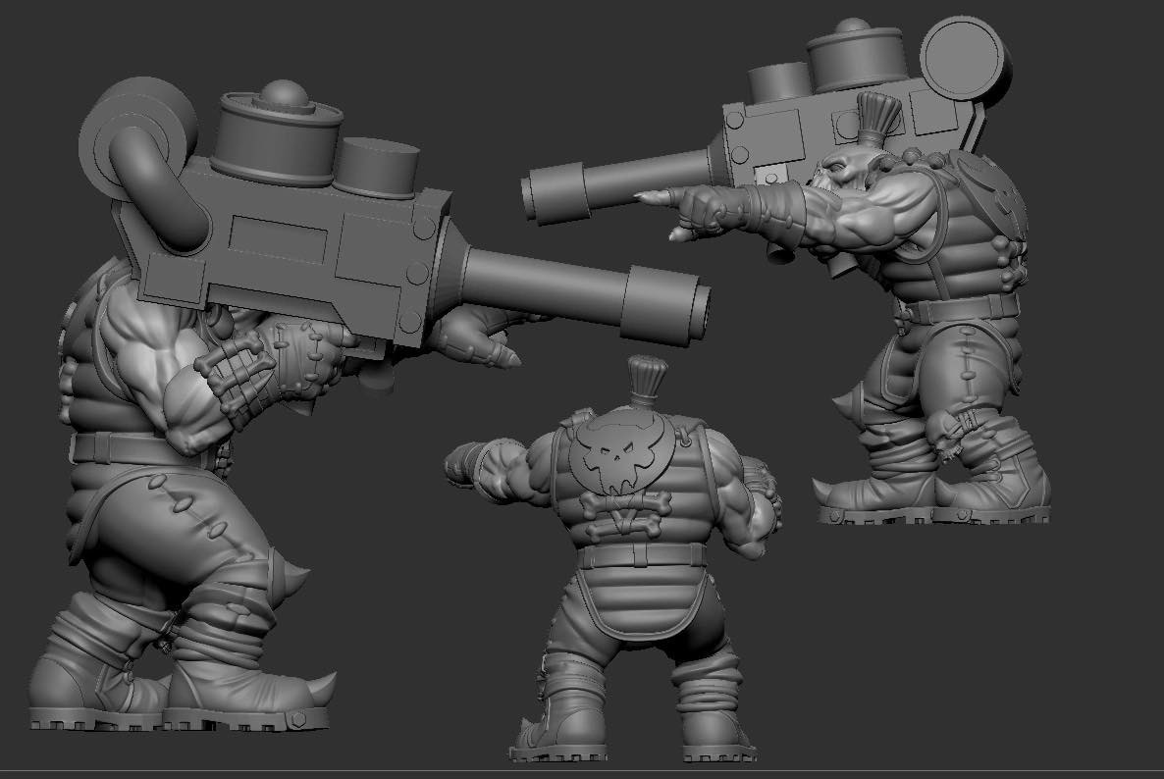Click the muzzle of the left figure's launcher
Image resolution: width=1164 pixels, height=779 pixels.
pos(665,306)
